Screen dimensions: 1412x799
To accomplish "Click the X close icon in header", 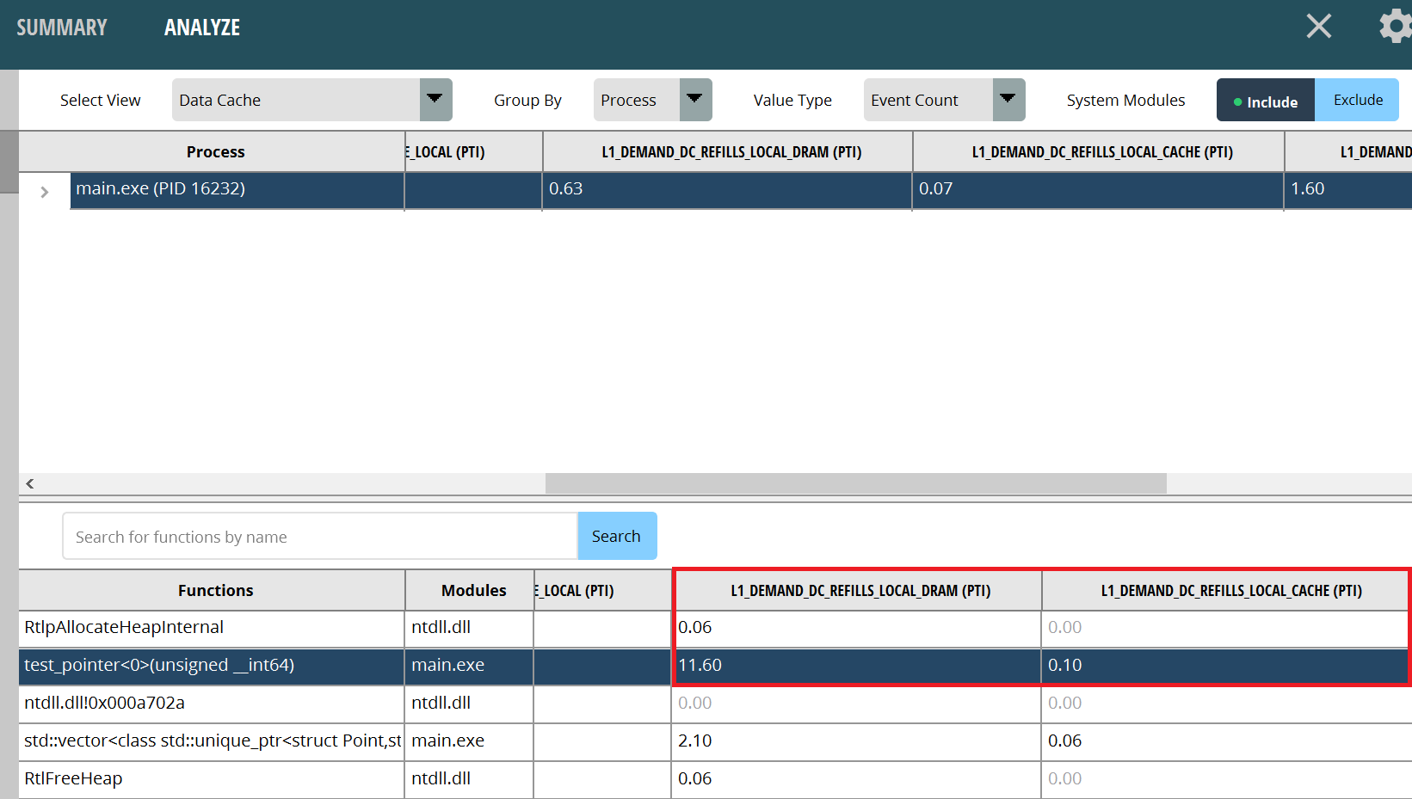I will 1318,27.
